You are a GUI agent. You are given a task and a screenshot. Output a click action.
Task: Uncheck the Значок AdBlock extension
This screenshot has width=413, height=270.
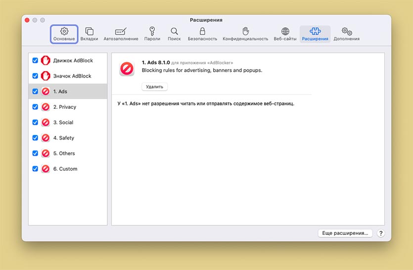point(35,76)
